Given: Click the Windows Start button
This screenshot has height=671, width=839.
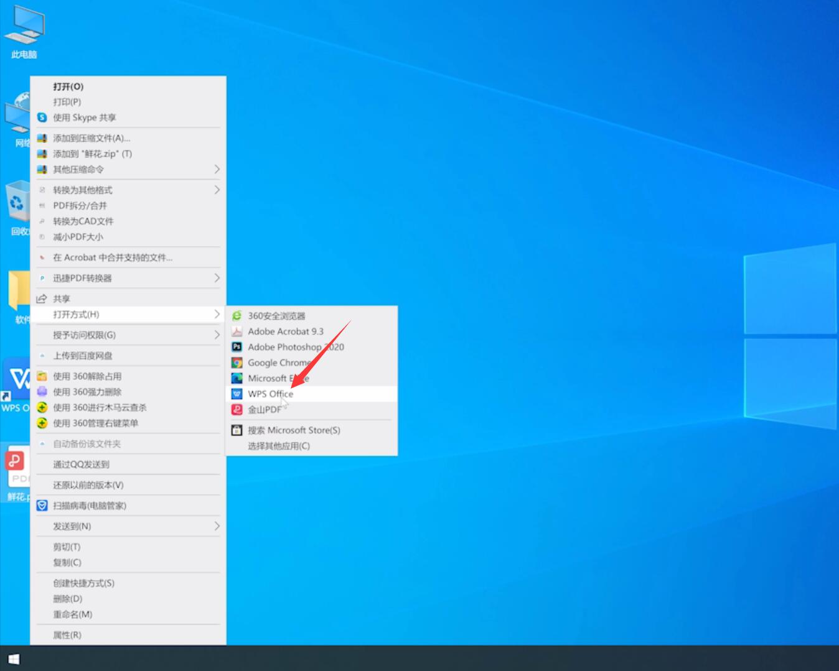Looking at the screenshot, I should pyautogui.click(x=14, y=659).
